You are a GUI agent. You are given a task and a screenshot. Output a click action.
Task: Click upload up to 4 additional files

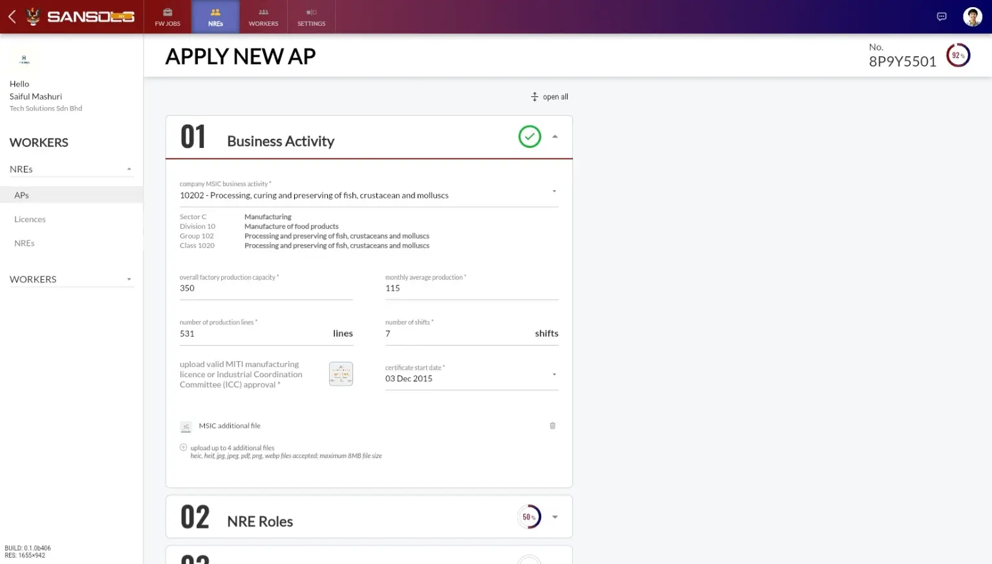coord(232,448)
